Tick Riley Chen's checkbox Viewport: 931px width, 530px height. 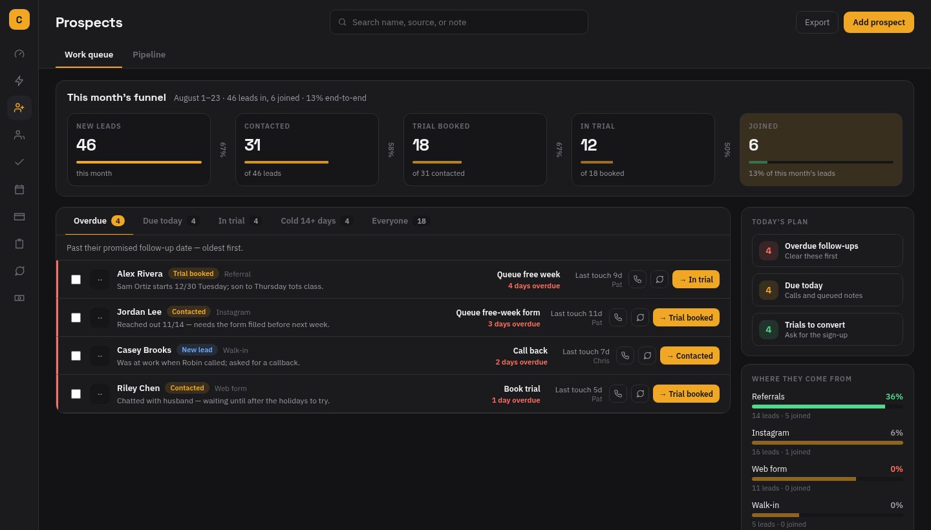76,394
